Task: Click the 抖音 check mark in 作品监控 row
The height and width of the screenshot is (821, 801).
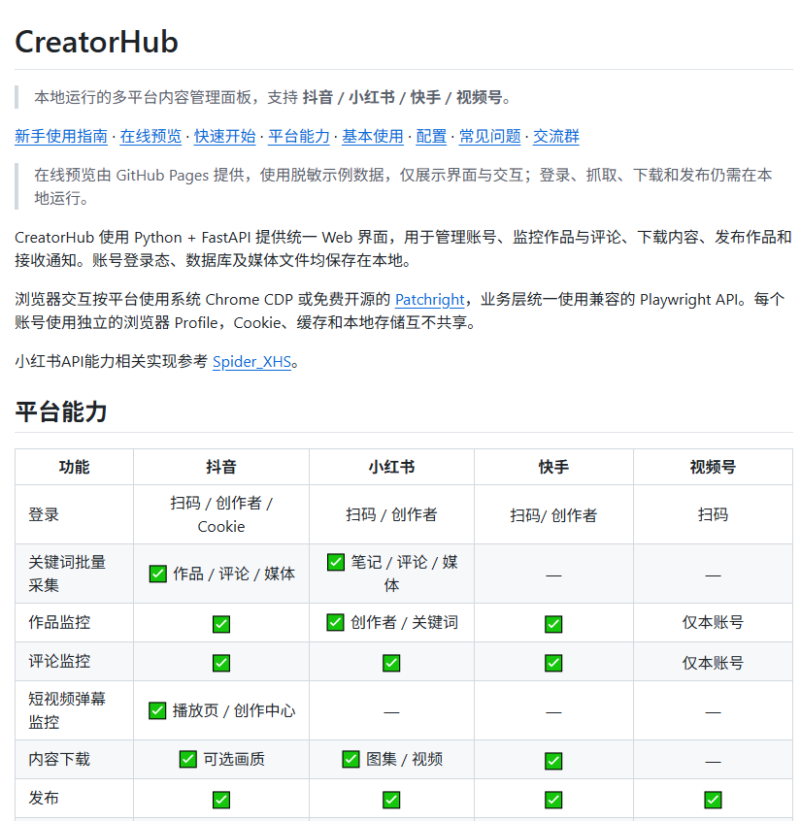Action: coord(221,624)
